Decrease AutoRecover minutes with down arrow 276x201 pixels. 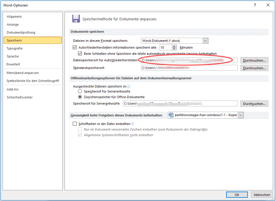click(x=174, y=49)
